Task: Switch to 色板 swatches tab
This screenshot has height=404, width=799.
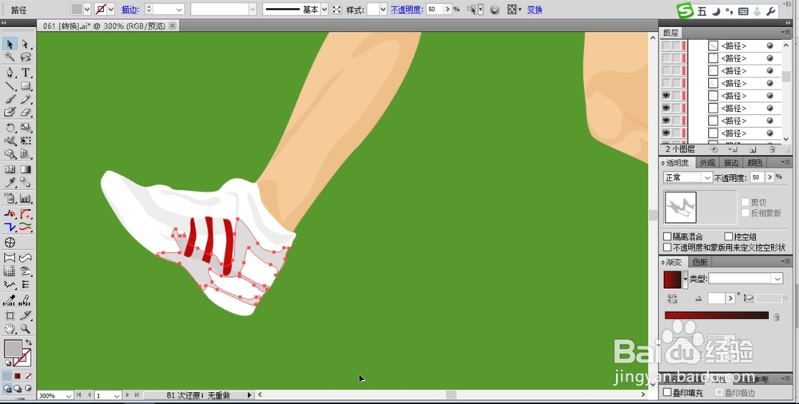Action: tap(700, 262)
